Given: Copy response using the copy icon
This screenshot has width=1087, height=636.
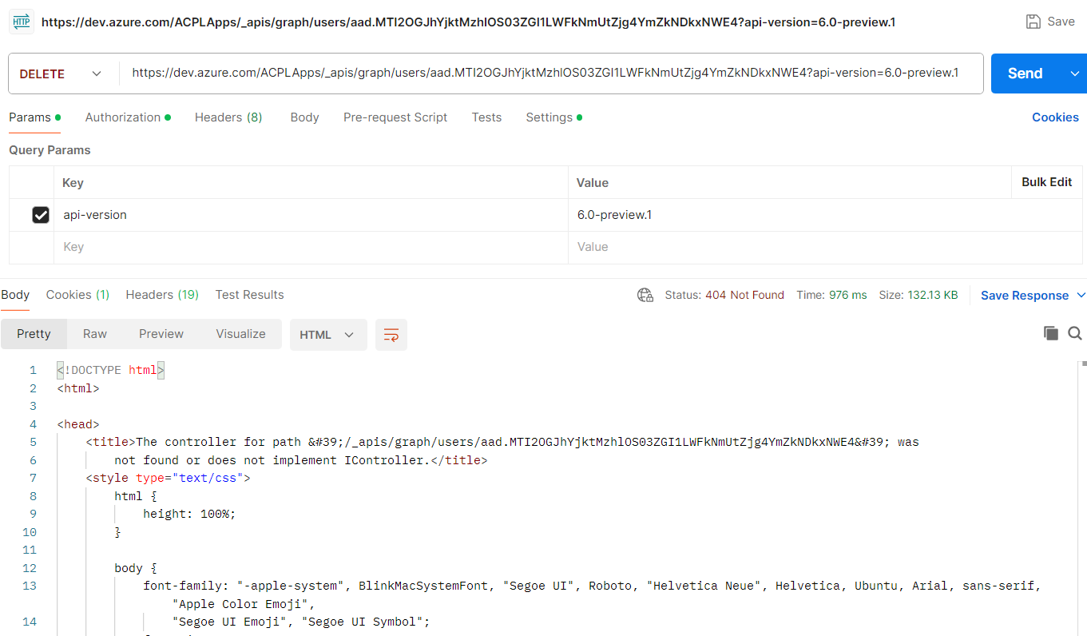Looking at the screenshot, I should [x=1051, y=333].
